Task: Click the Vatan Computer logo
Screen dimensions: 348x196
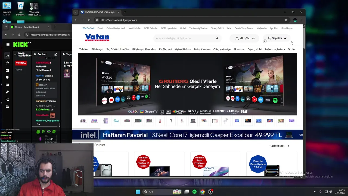Action: point(97,38)
